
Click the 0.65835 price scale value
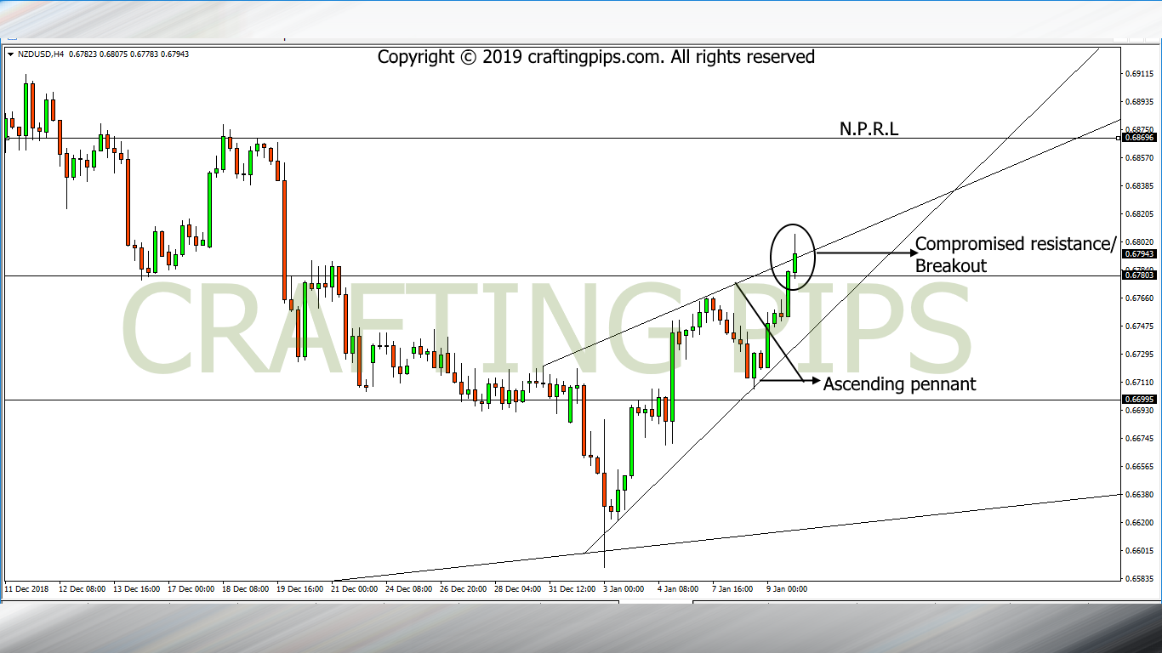click(x=1138, y=578)
